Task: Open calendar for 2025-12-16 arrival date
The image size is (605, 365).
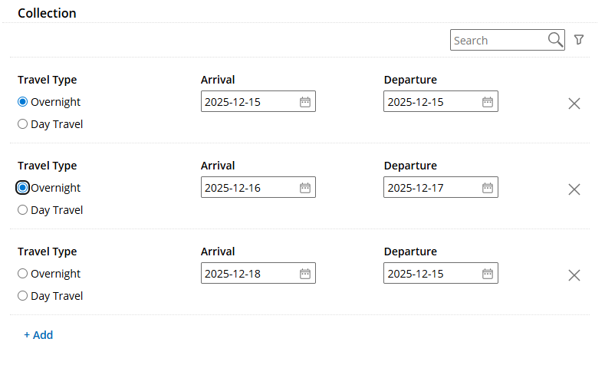Action: (304, 188)
